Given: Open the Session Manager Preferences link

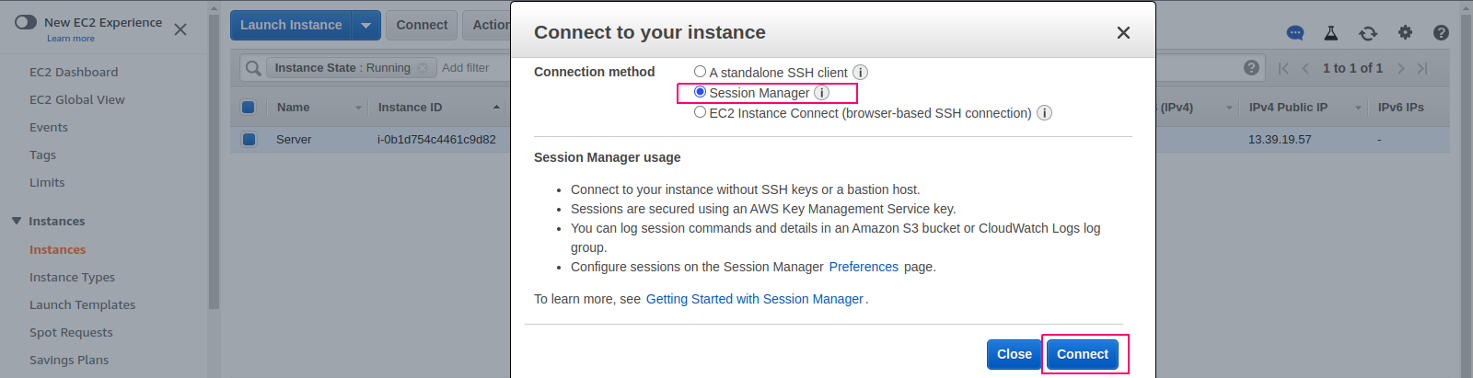Looking at the screenshot, I should point(864,267).
